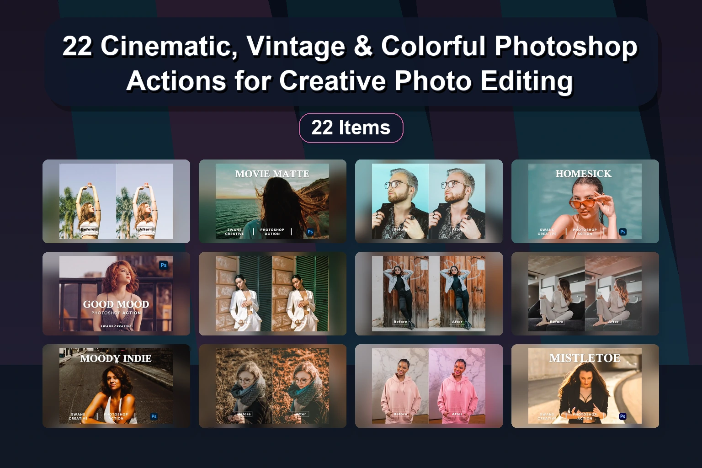Click After label on pink hoodie card
This screenshot has width=702, height=468.
[457, 414]
